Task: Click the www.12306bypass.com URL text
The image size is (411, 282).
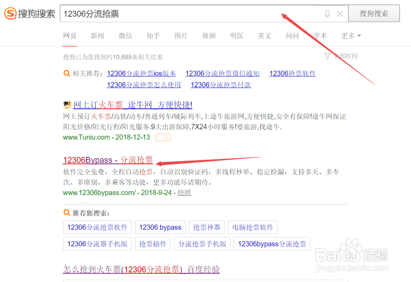Action: point(99,193)
